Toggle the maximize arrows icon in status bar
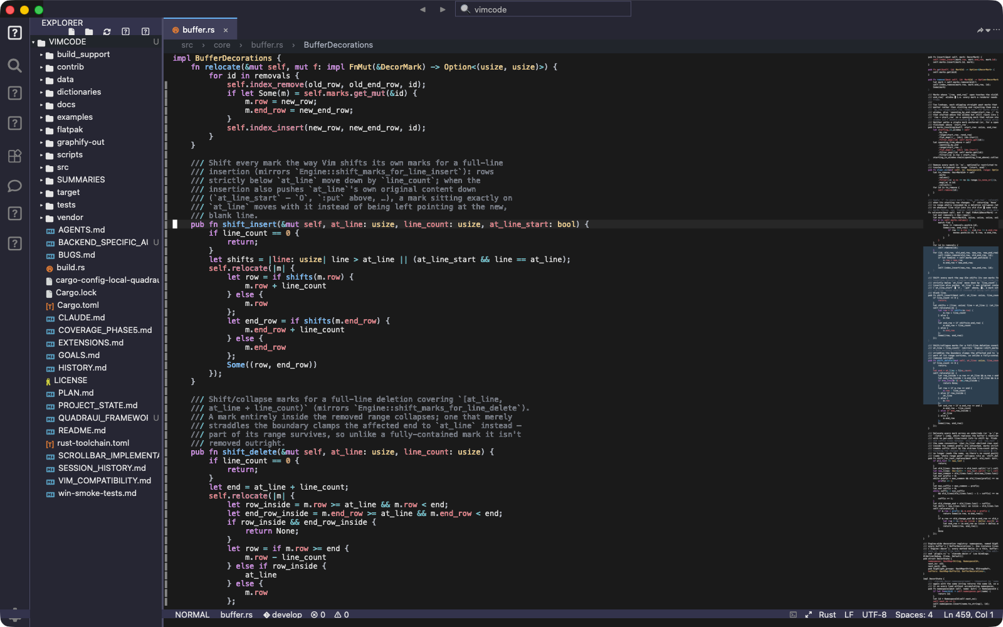The height and width of the screenshot is (627, 1003). 809,614
